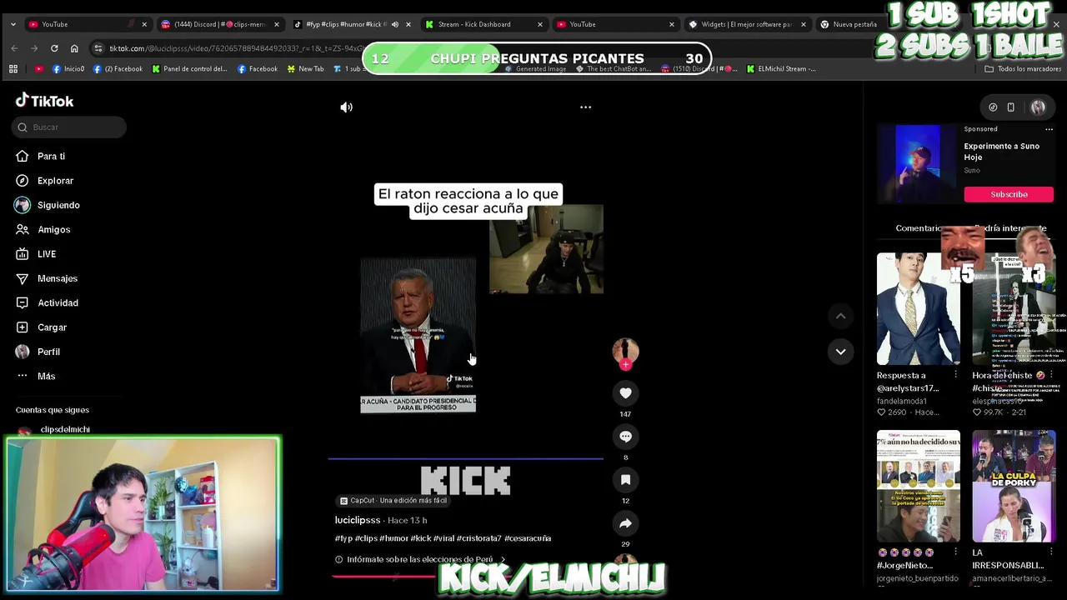Open the three-dot video options menu

(x=585, y=107)
